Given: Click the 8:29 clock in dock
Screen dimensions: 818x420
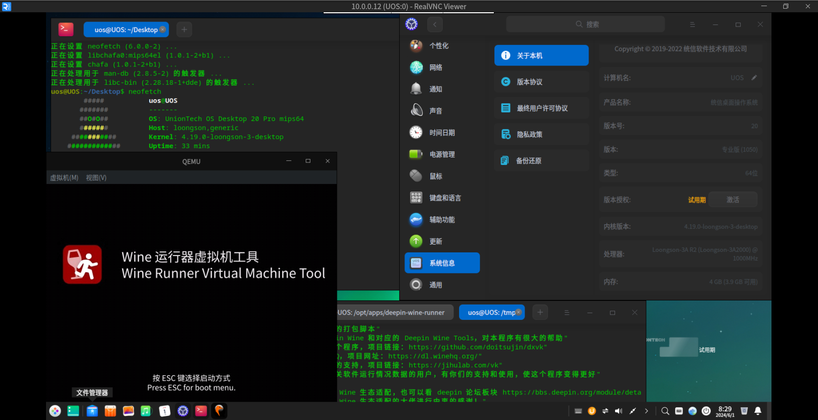Looking at the screenshot, I should tap(725, 411).
